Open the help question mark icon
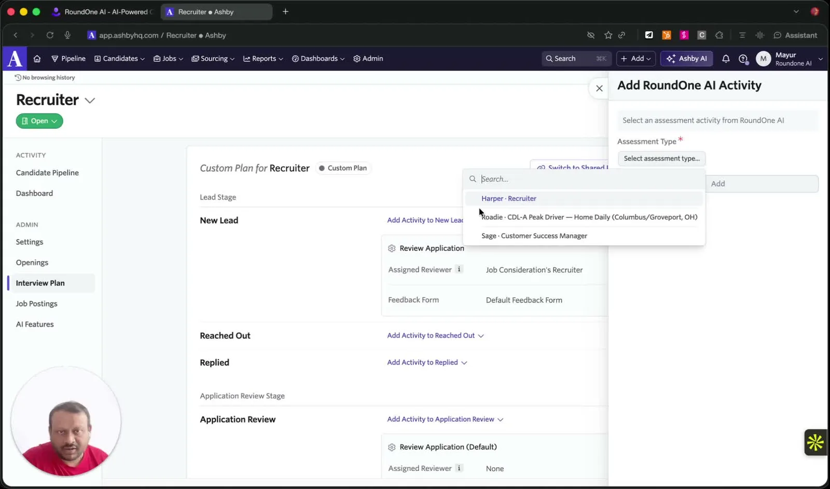 [x=743, y=59]
